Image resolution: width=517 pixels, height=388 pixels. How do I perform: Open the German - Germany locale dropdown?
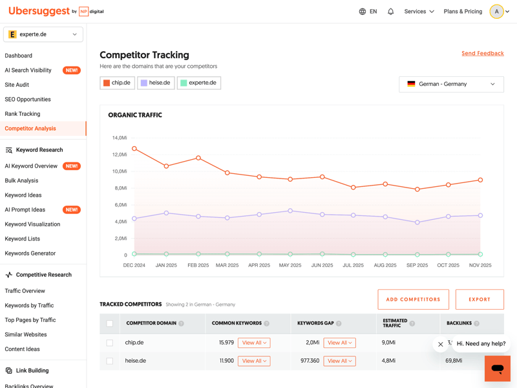point(451,84)
